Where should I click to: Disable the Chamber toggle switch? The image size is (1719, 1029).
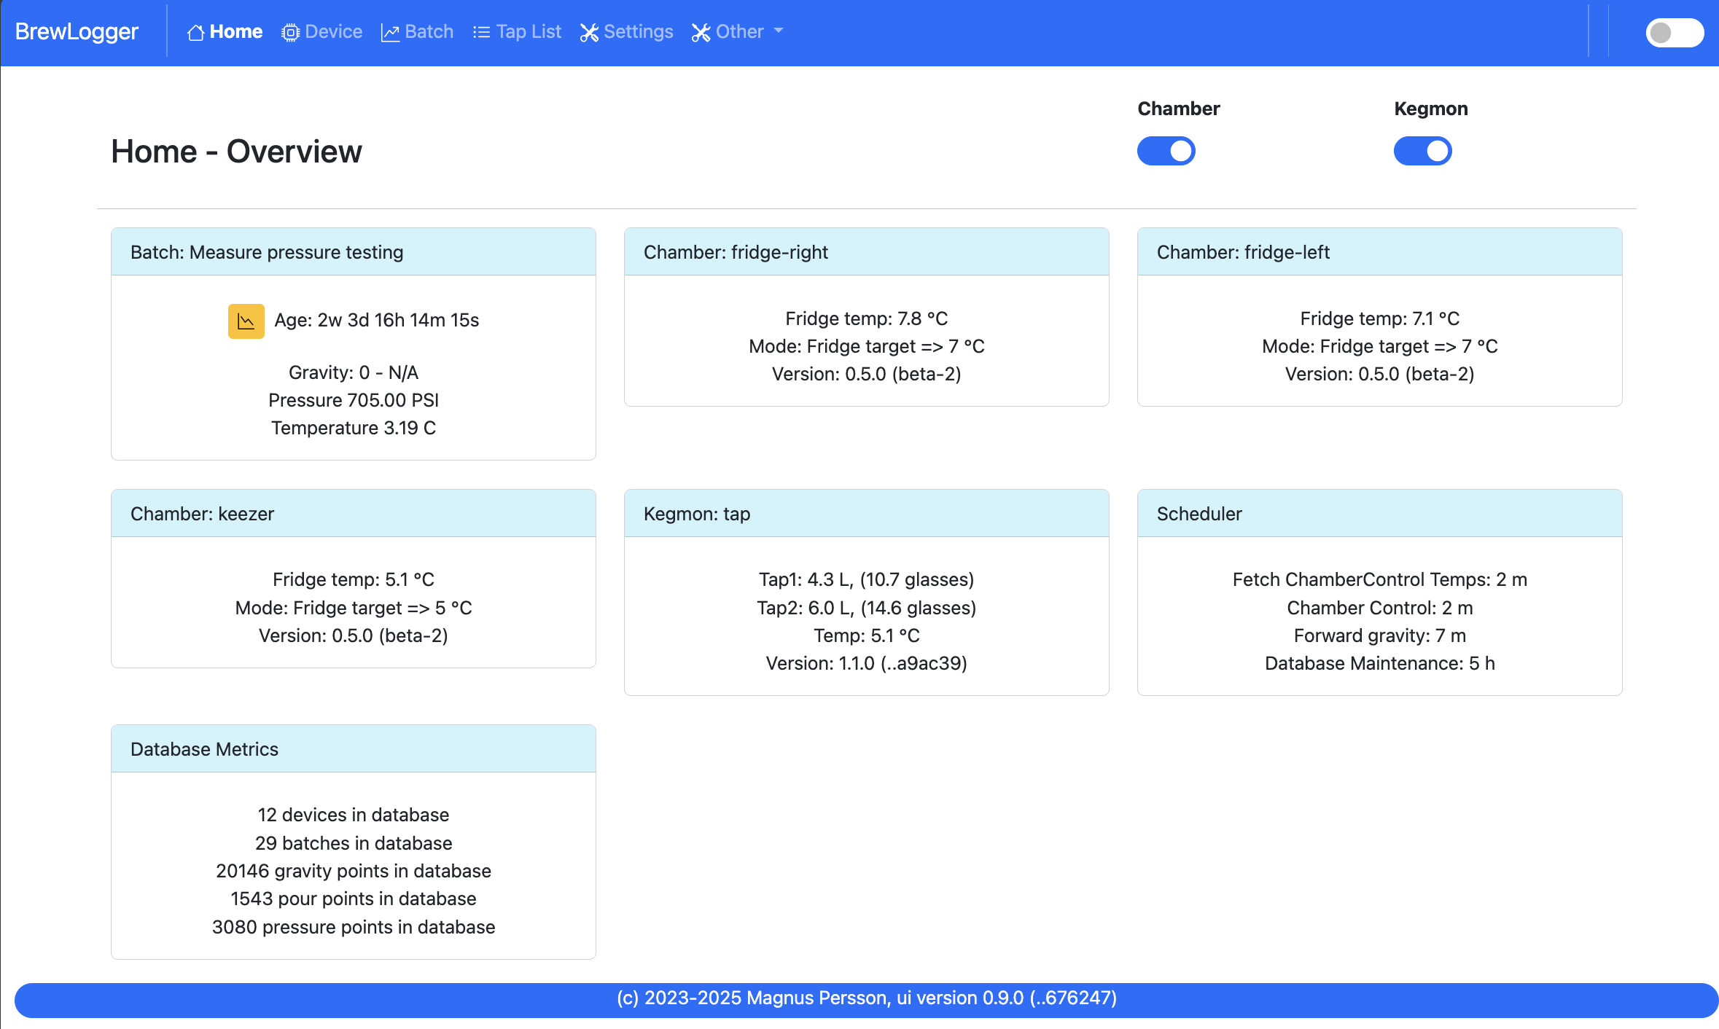1166,151
